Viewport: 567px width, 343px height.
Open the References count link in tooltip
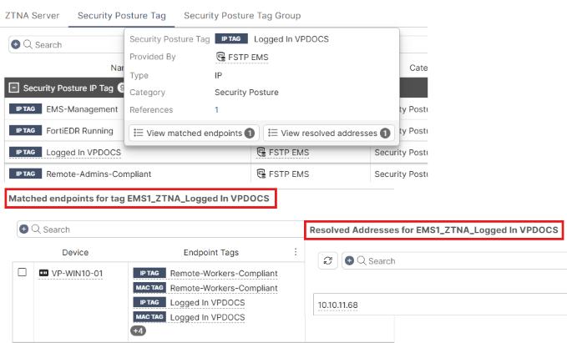(217, 109)
